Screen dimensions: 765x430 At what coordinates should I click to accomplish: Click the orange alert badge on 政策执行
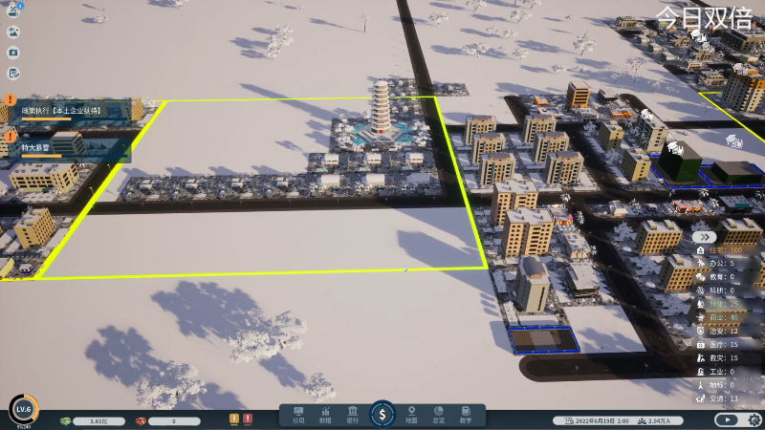[10, 100]
